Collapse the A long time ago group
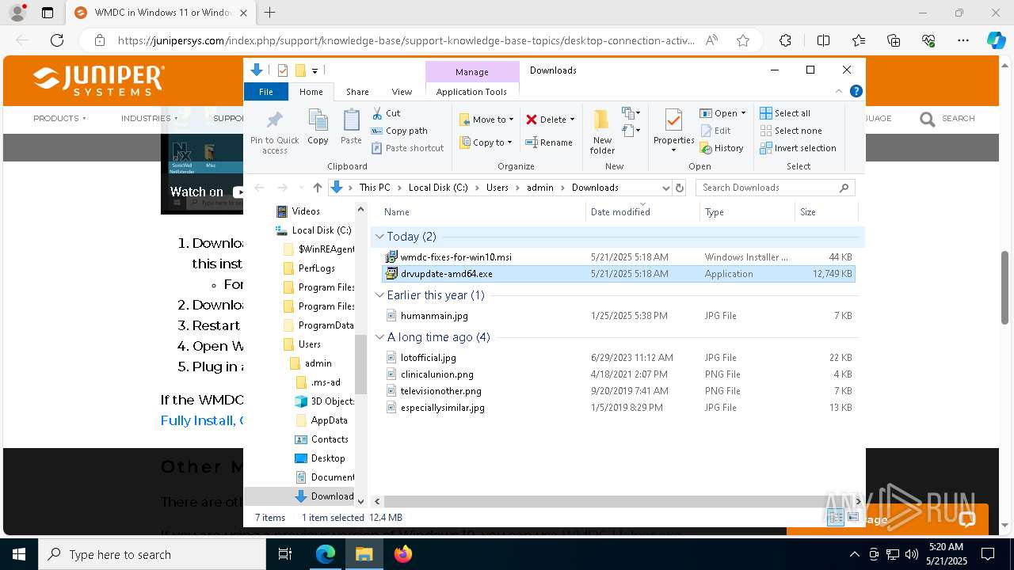Image resolution: width=1014 pixels, height=570 pixels. [x=380, y=337]
